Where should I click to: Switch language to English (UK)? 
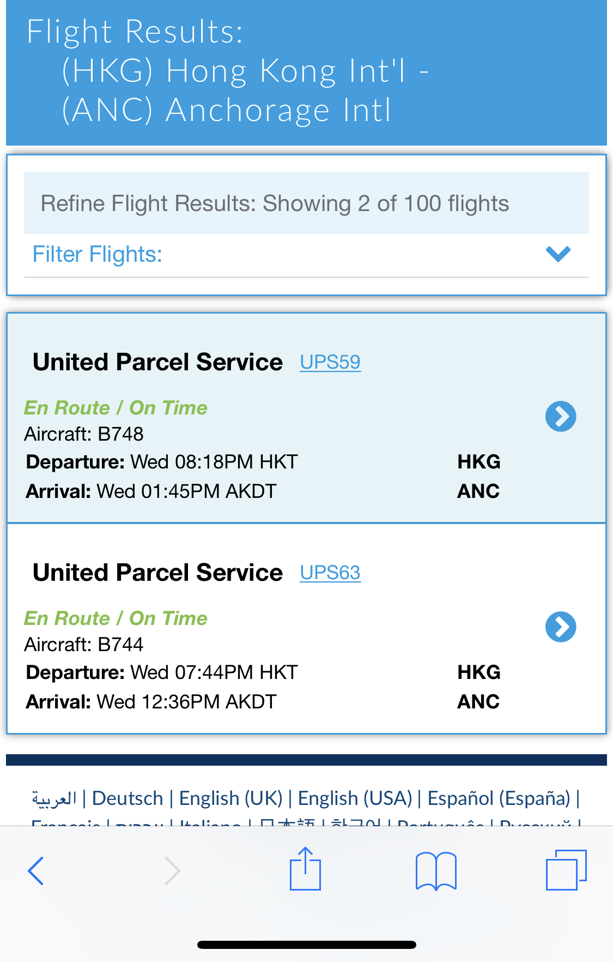(231, 798)
